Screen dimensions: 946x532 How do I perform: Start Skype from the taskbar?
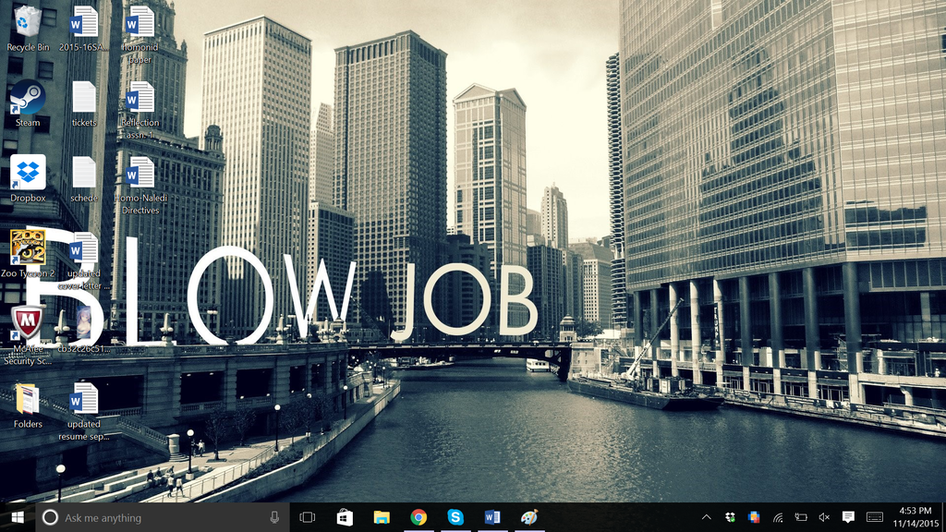(455, 517)
